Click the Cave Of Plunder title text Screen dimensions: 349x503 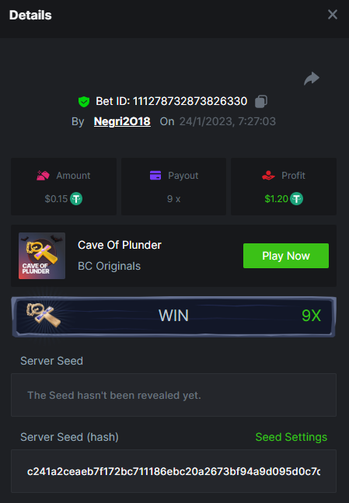point(120,245)
